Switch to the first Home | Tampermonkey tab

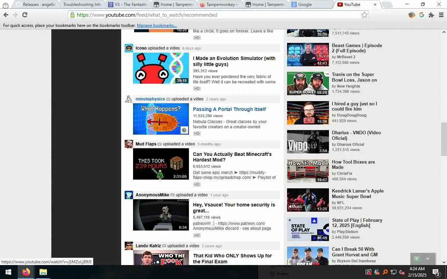174,5
